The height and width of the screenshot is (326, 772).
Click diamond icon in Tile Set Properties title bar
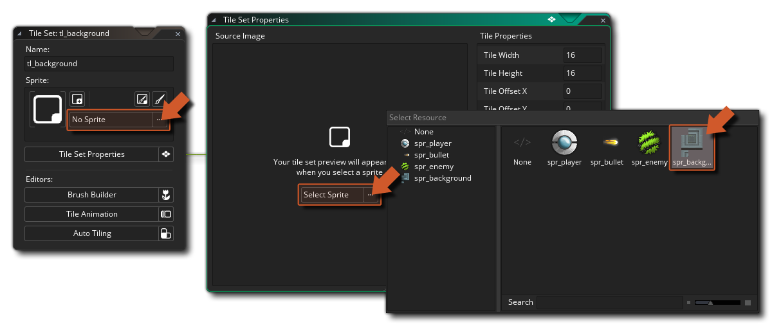pos(551,19)
